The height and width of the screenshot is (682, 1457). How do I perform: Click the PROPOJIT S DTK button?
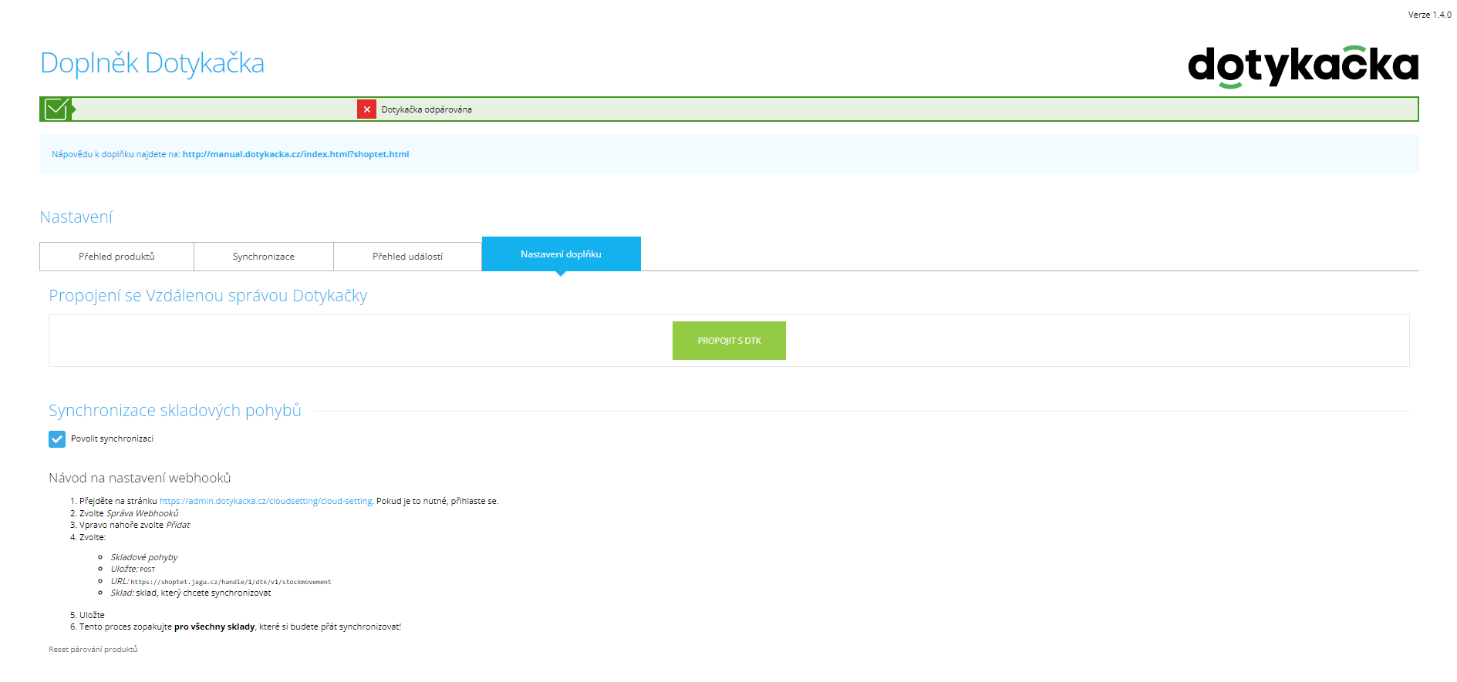pos(729,341)
